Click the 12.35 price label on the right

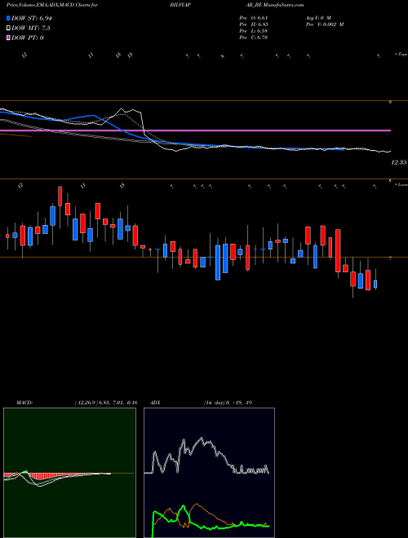click(399, 163)
